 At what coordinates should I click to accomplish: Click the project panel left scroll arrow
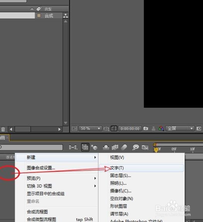pyautogui.click(x=11, y=129)
